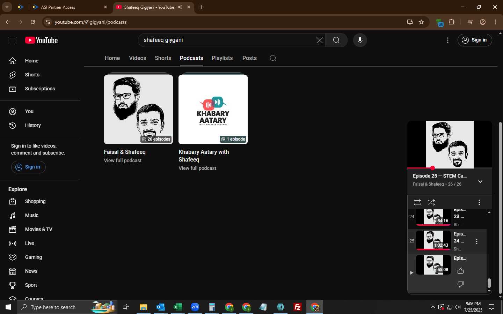The image size is (503, 314).
Task: Search within the channel using magnifier icon
Action: point(273,58)
